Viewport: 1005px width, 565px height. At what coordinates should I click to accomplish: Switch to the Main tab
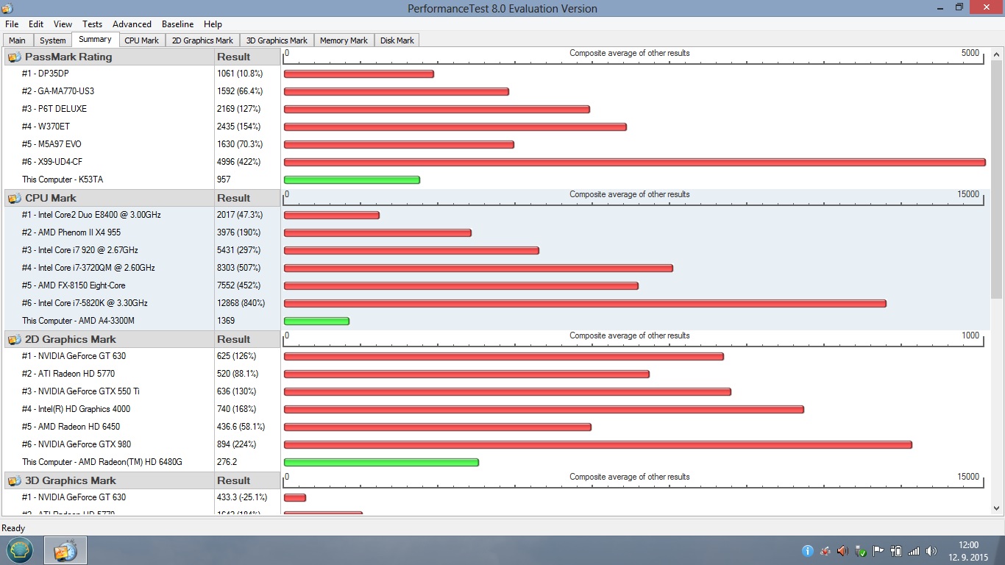point(17,40)
